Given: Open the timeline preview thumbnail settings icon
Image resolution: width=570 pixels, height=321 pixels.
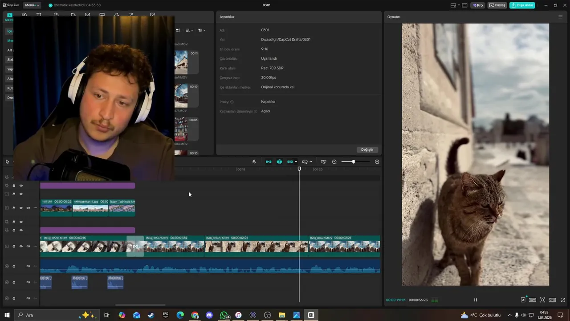Looking at the screenshot, I should tap(323, 162).
